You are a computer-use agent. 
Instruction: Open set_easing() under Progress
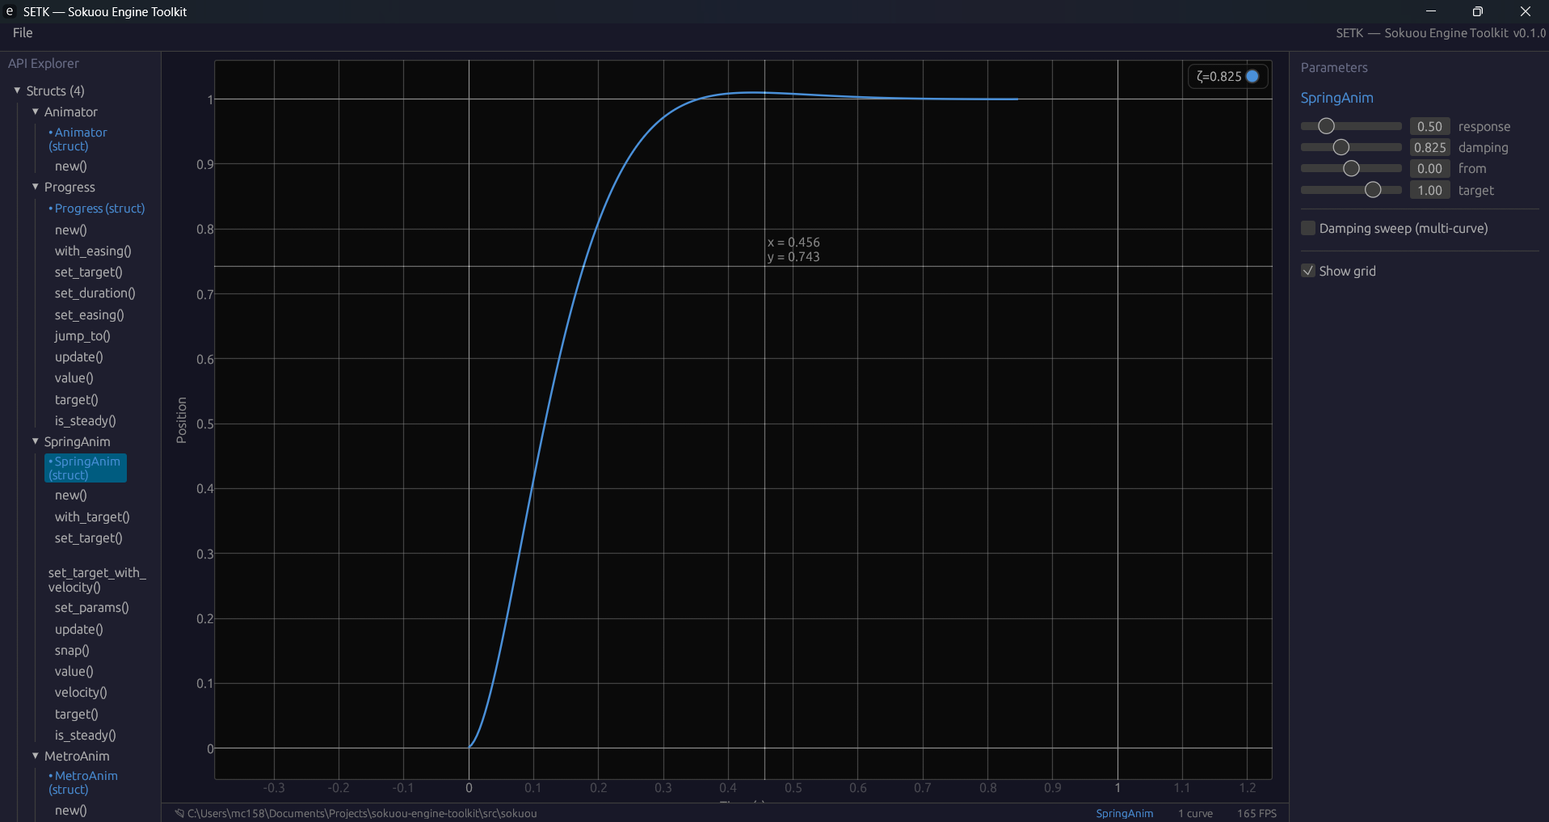(x=89, y=315)
